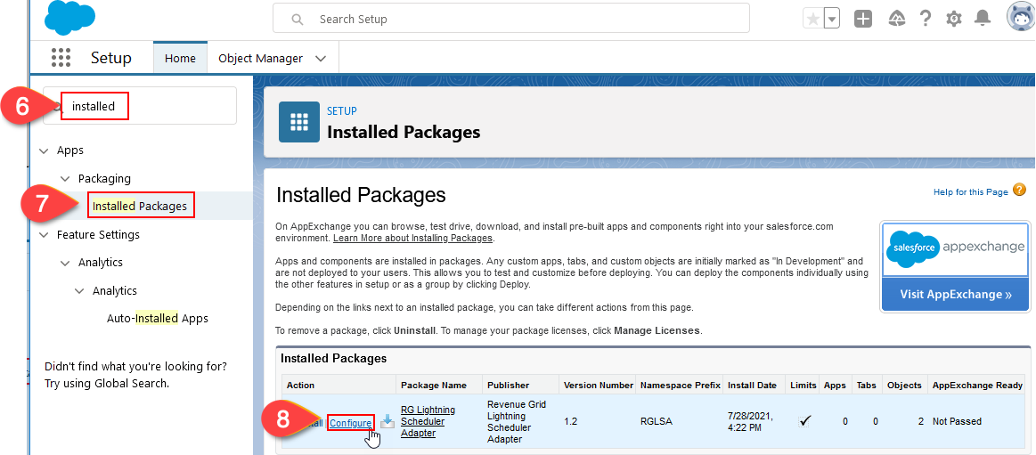Click the Visit AppExchange button
The height and width of the screenshot is (455, 1036).
pos(956,295)
